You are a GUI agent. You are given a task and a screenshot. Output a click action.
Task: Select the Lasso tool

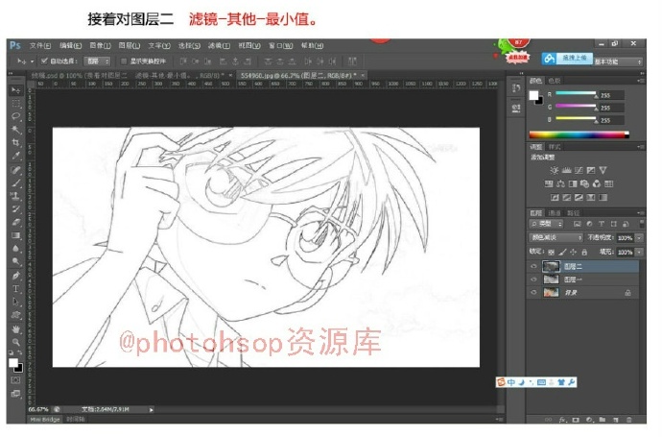point(16,116)
